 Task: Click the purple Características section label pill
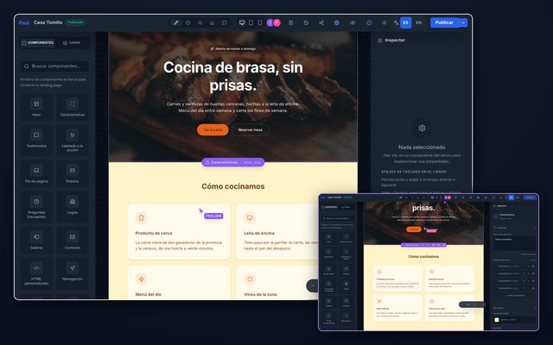click(x=232, y=162)
